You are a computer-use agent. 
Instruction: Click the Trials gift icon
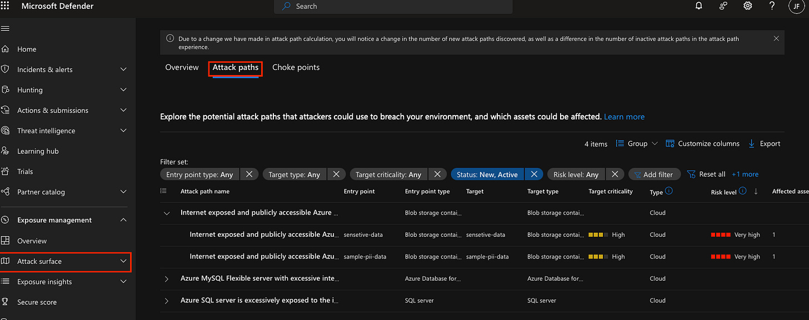click(x=5, y=171)
